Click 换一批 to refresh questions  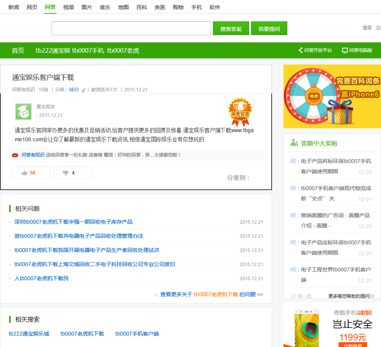click(304, 296)
